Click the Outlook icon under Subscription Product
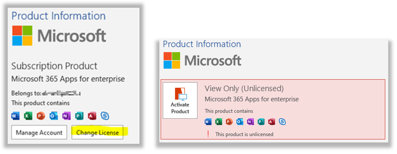The height and width of the screenshot is (154, 397). [x=54, y=115]
